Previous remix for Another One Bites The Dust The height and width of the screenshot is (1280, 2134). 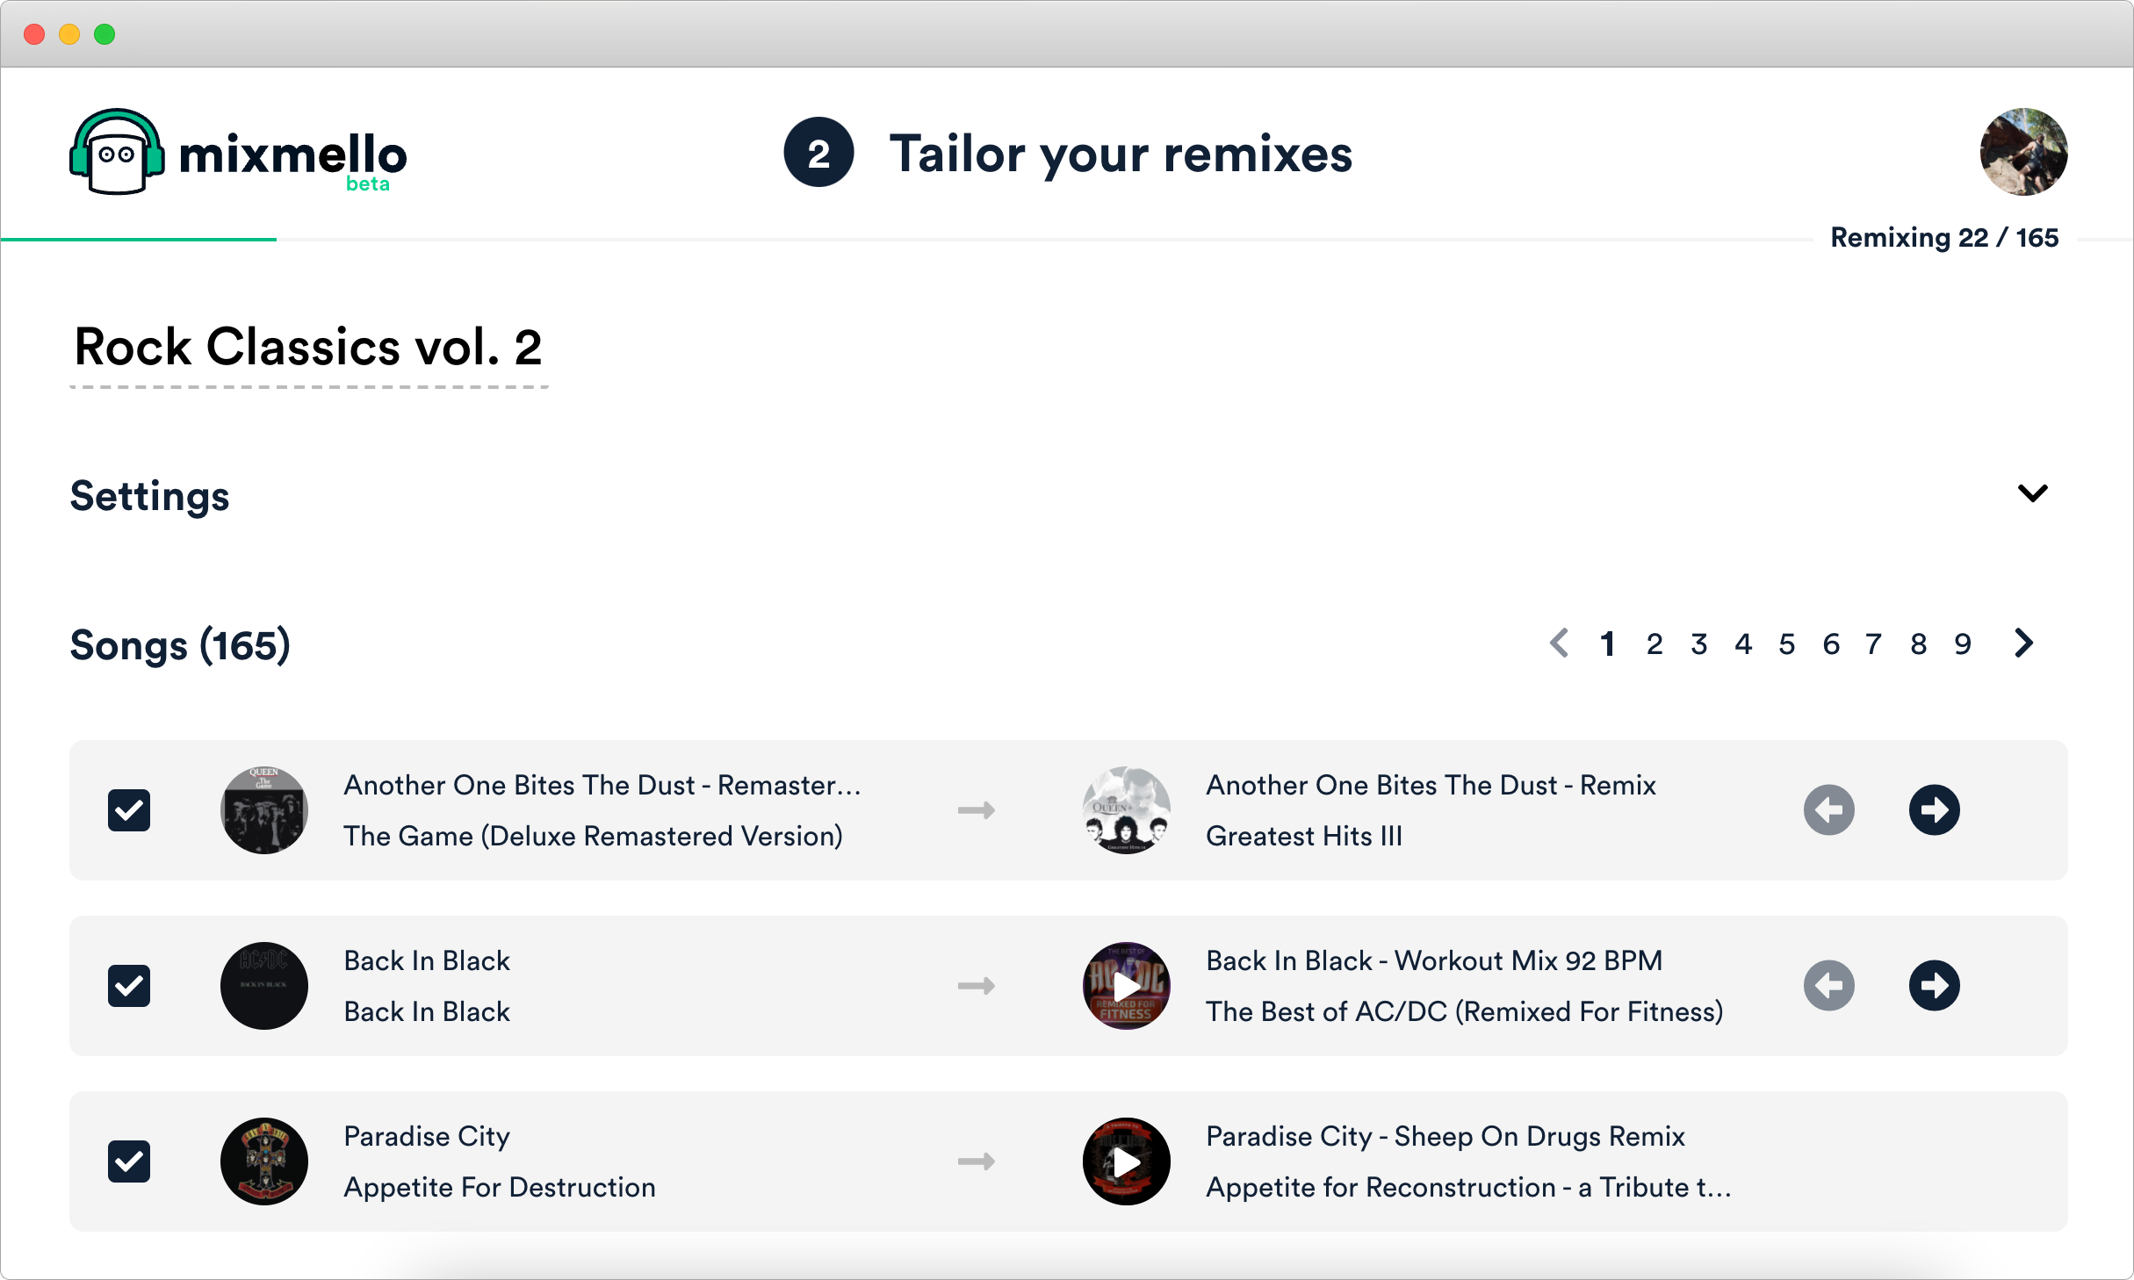click(1828, 809)
